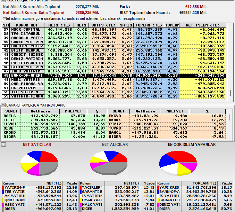235x212 pixels.
Task: Click red swatch beside TACIRLER legend
Action: (81, 188)
